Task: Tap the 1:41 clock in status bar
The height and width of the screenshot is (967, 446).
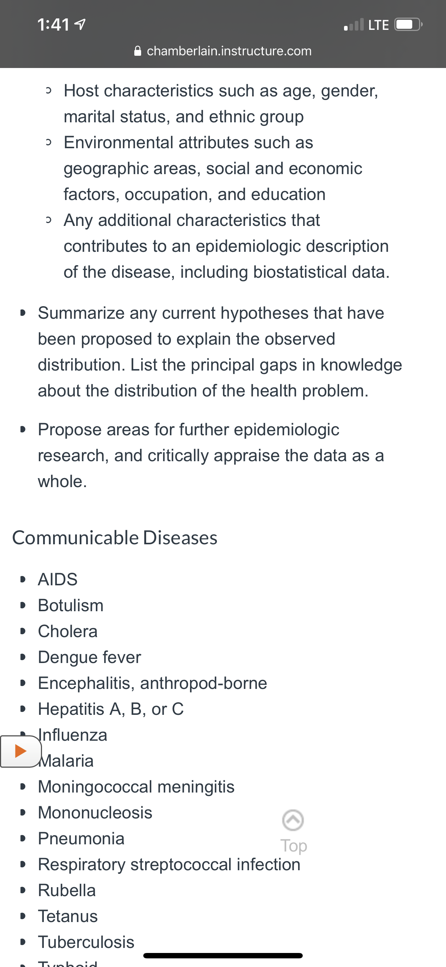Action: point(54,25)
